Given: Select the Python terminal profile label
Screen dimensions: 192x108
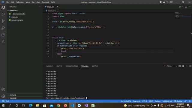Looking at the screenshot, I should pyautogui.click(x=168, y=66).
